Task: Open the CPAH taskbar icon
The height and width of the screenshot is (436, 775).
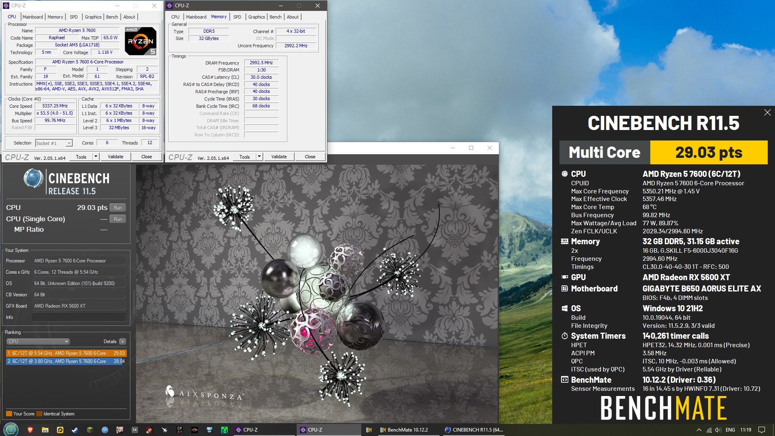Action: tap(180, 430)
